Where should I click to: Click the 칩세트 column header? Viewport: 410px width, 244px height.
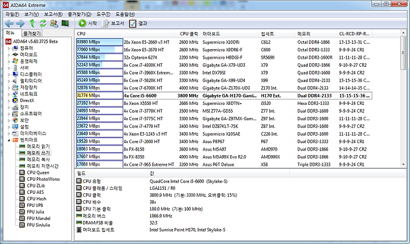[x=277, y=34]
